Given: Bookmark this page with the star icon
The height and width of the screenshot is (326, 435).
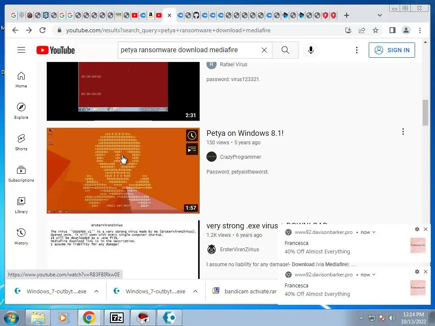Looking at the screenshot, I should 376,30.
